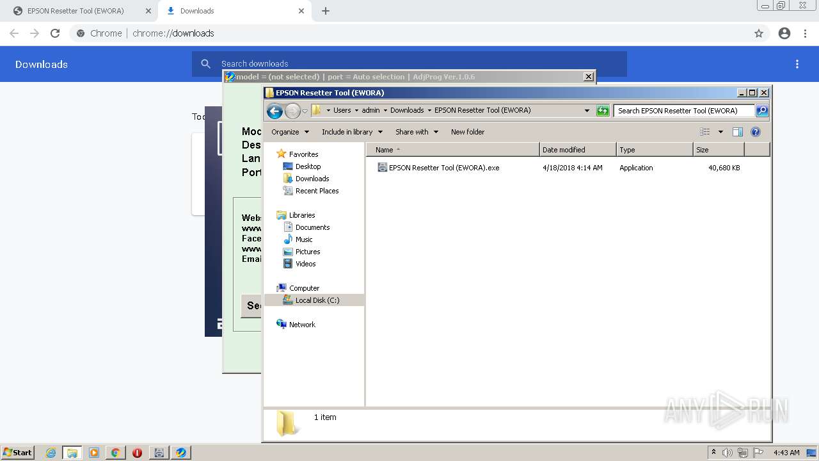Click the Explorer Back arrow button
Viewport: 819px width, 461px height.
tap(274, 111)
